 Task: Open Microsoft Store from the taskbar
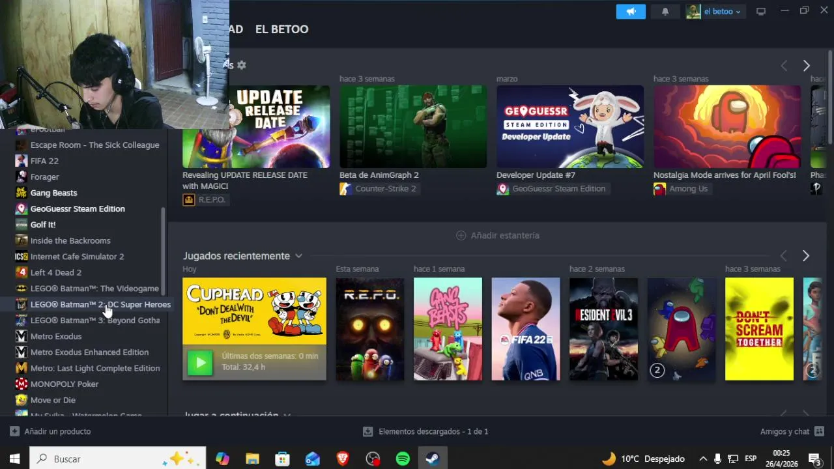click(282, 459)
